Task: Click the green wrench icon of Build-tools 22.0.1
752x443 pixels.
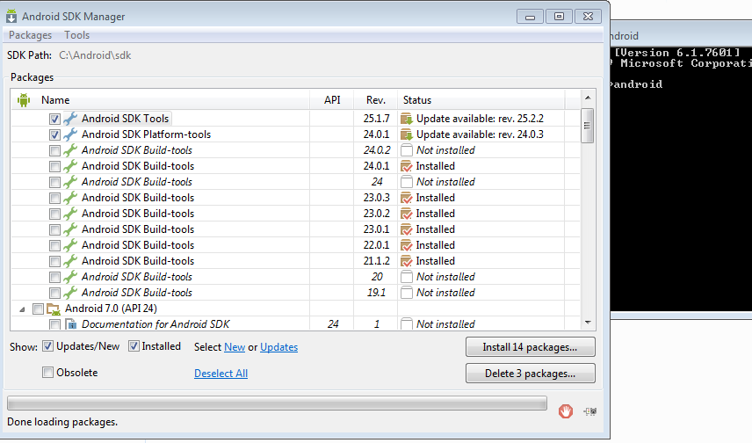Action: pyautogui.click(x=70, y=245)
